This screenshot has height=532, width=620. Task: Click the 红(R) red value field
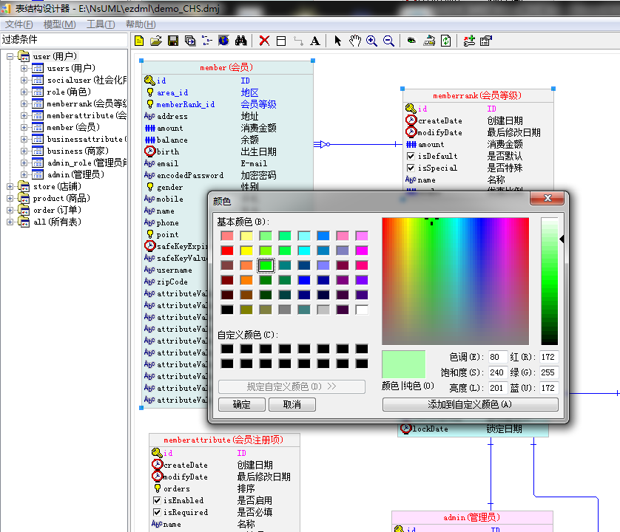click(x=548, y=357)
